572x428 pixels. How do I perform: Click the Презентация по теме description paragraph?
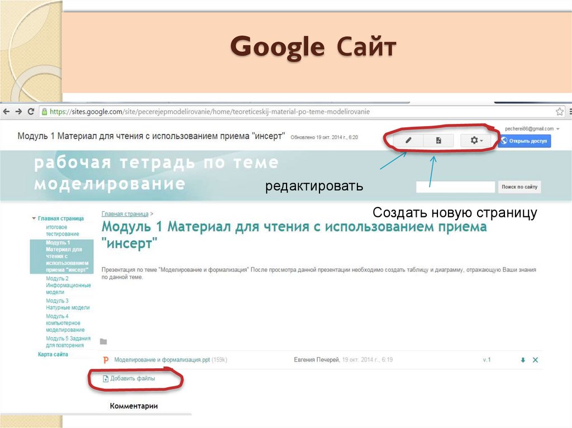click(x=319, y=273)
